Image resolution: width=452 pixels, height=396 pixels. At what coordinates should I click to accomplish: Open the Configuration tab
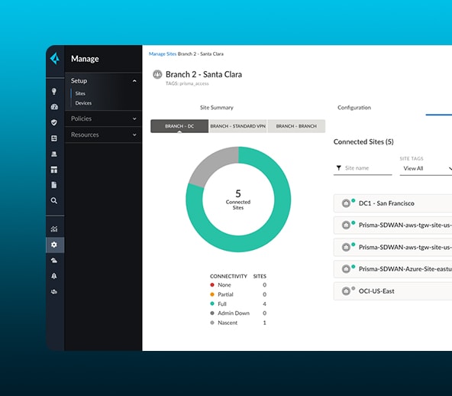click(354, 108)
